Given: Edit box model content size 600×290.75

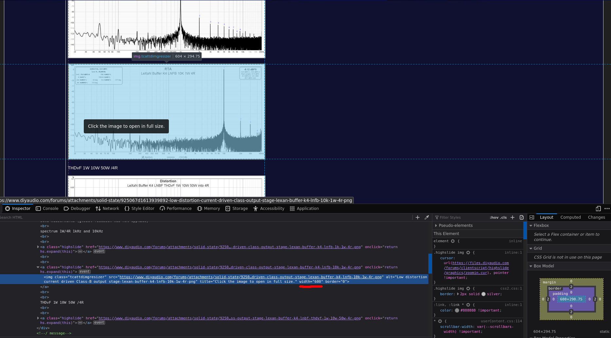Looking at the screenshot, I should tap(571, 299).
